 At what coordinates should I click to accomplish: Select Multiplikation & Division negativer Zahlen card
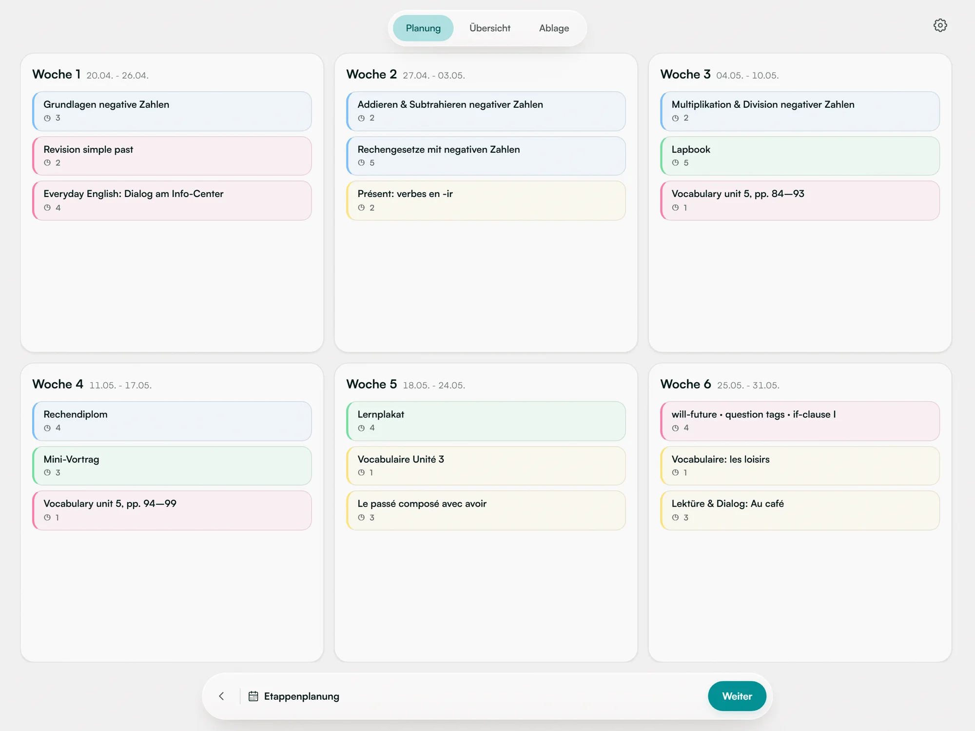click(800, 111)
